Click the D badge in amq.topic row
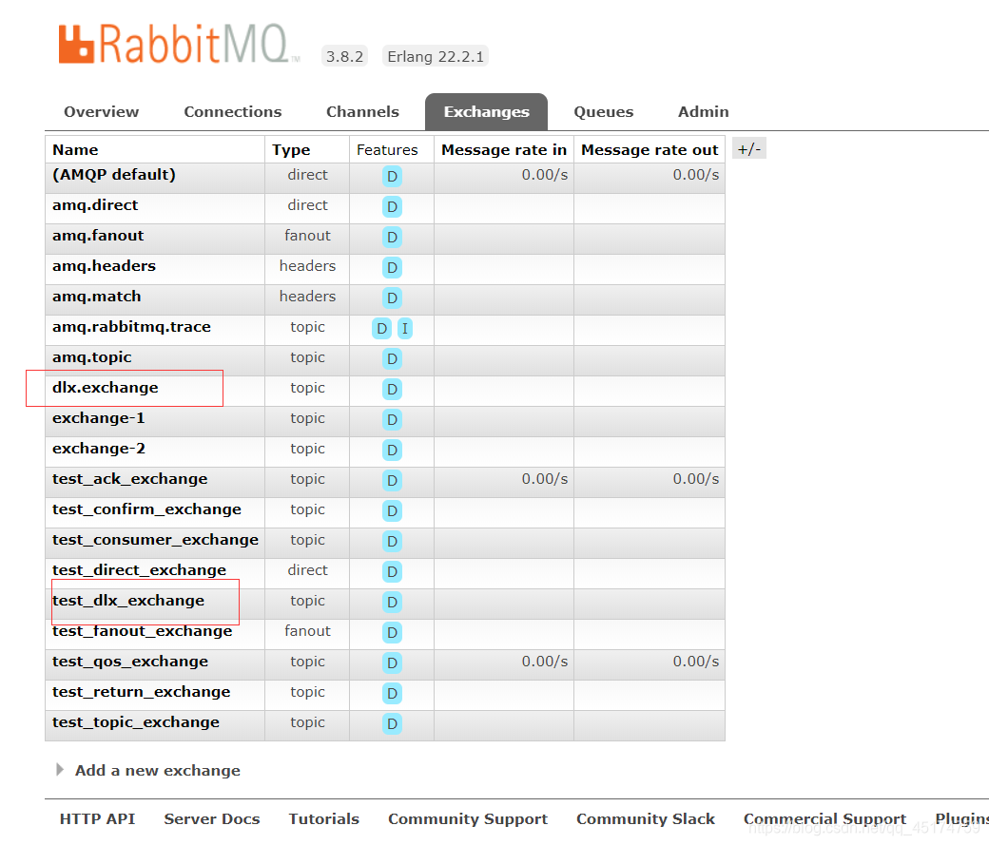This screenshot has width=989, height=845. (x=392, y=358)
